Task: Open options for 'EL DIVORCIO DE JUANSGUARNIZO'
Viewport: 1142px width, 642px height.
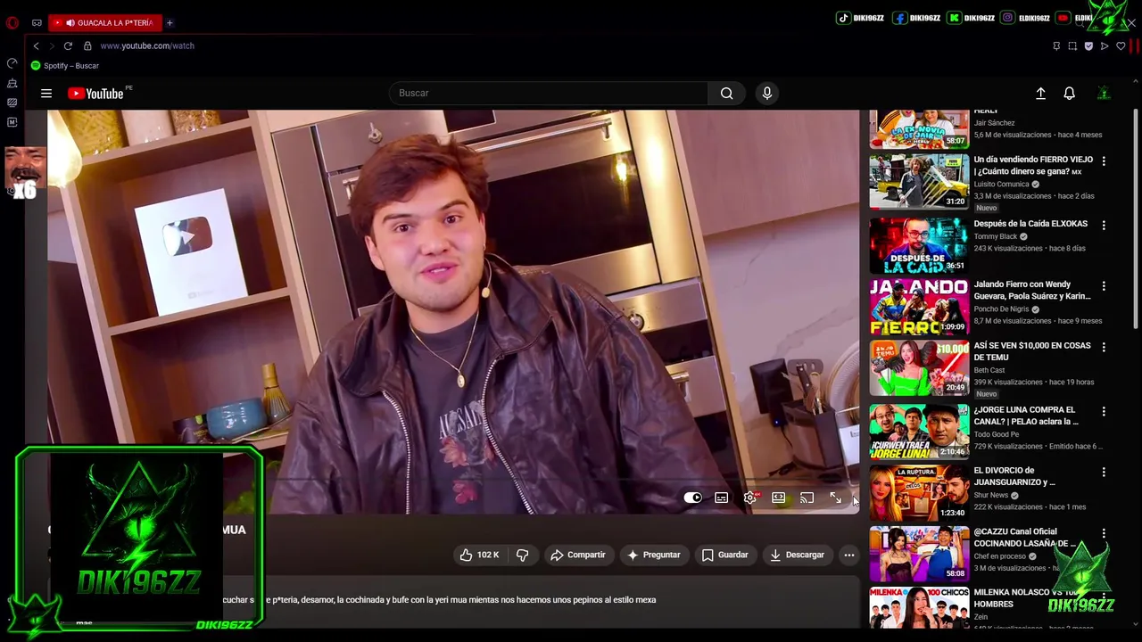Action: tap(1104, 472)
